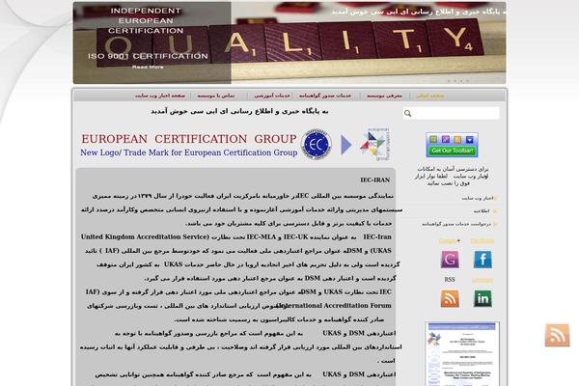Open the green LinkedIn icon
Viewport: 579px width, 386px height.
pos(482,298)
